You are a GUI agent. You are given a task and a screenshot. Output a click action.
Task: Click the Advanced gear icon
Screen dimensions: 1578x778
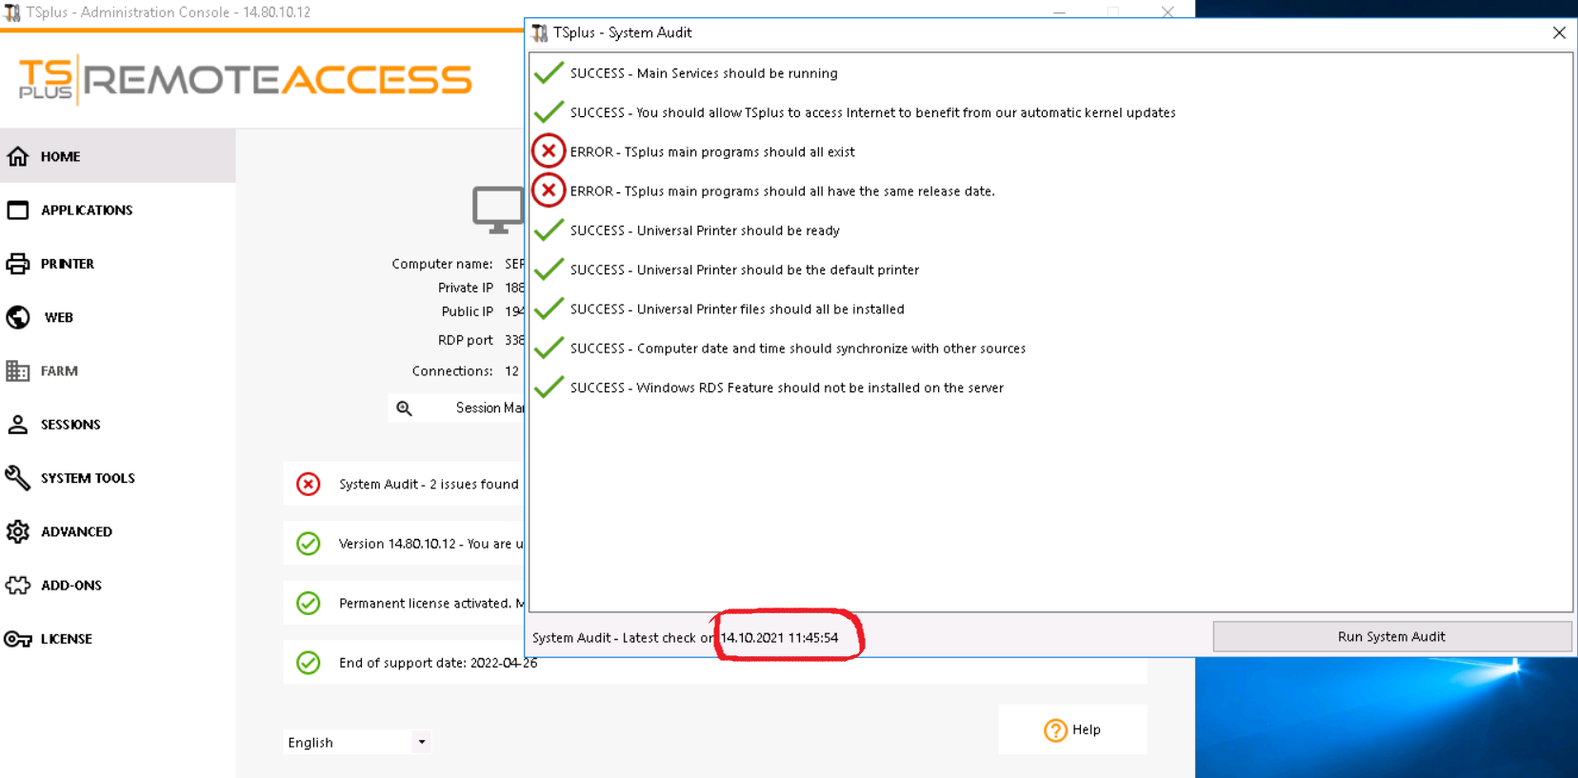[x=18, y=531]
